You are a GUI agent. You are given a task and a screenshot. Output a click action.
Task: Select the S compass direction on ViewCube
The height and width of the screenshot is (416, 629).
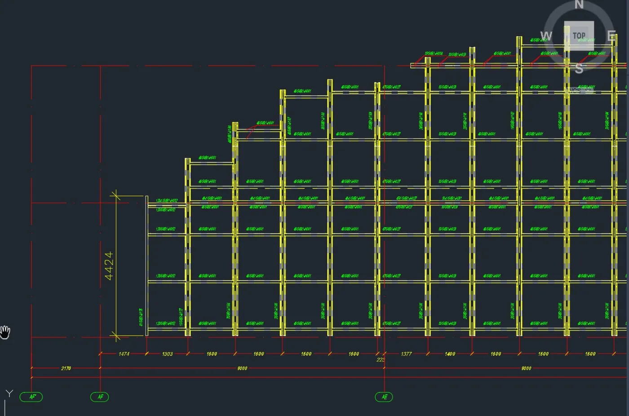coord(579,69)
